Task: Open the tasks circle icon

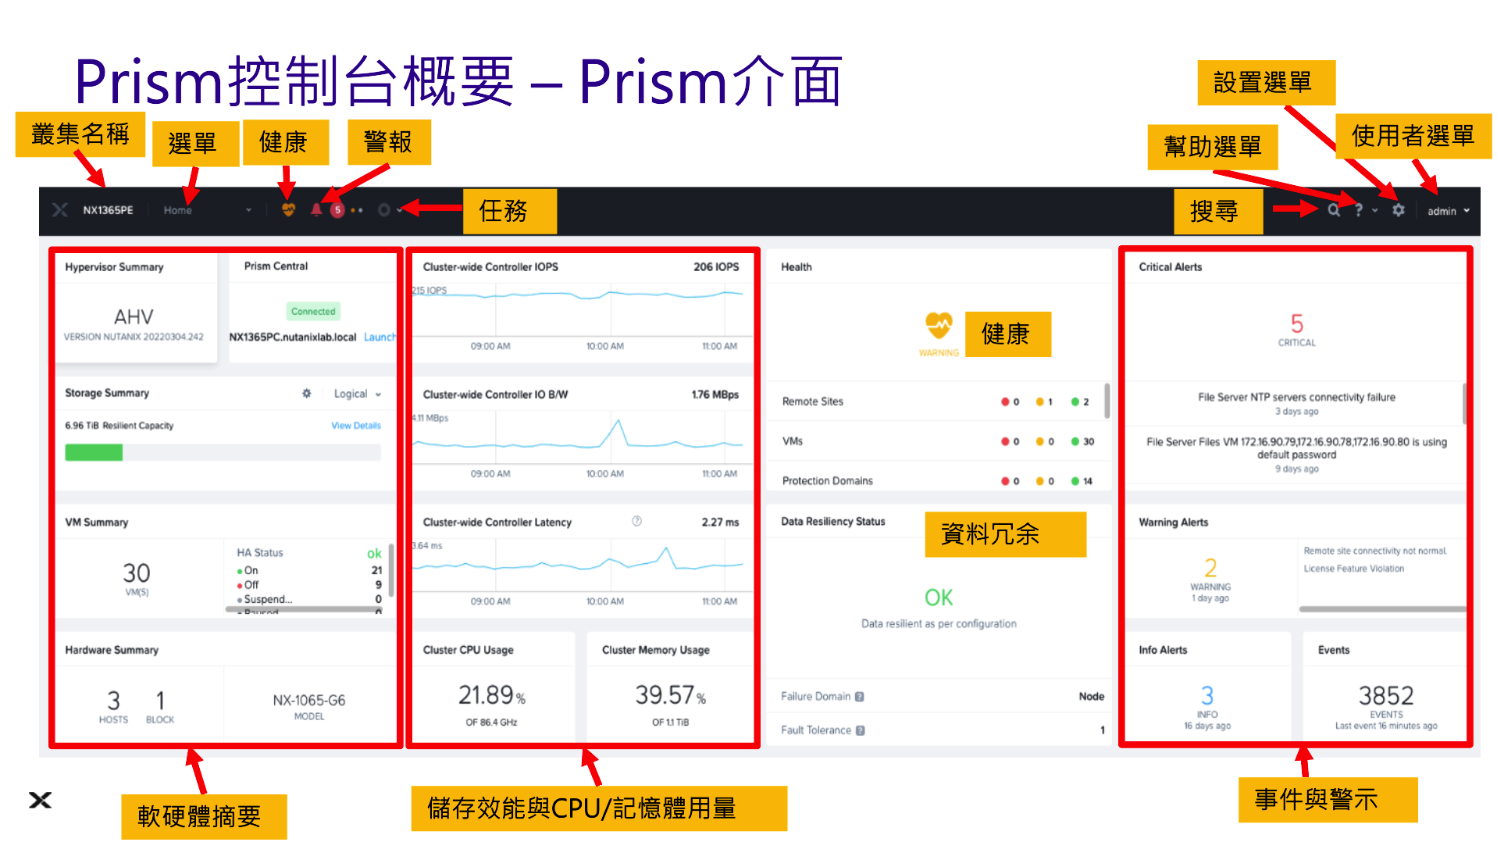Action: click(383, 210)
